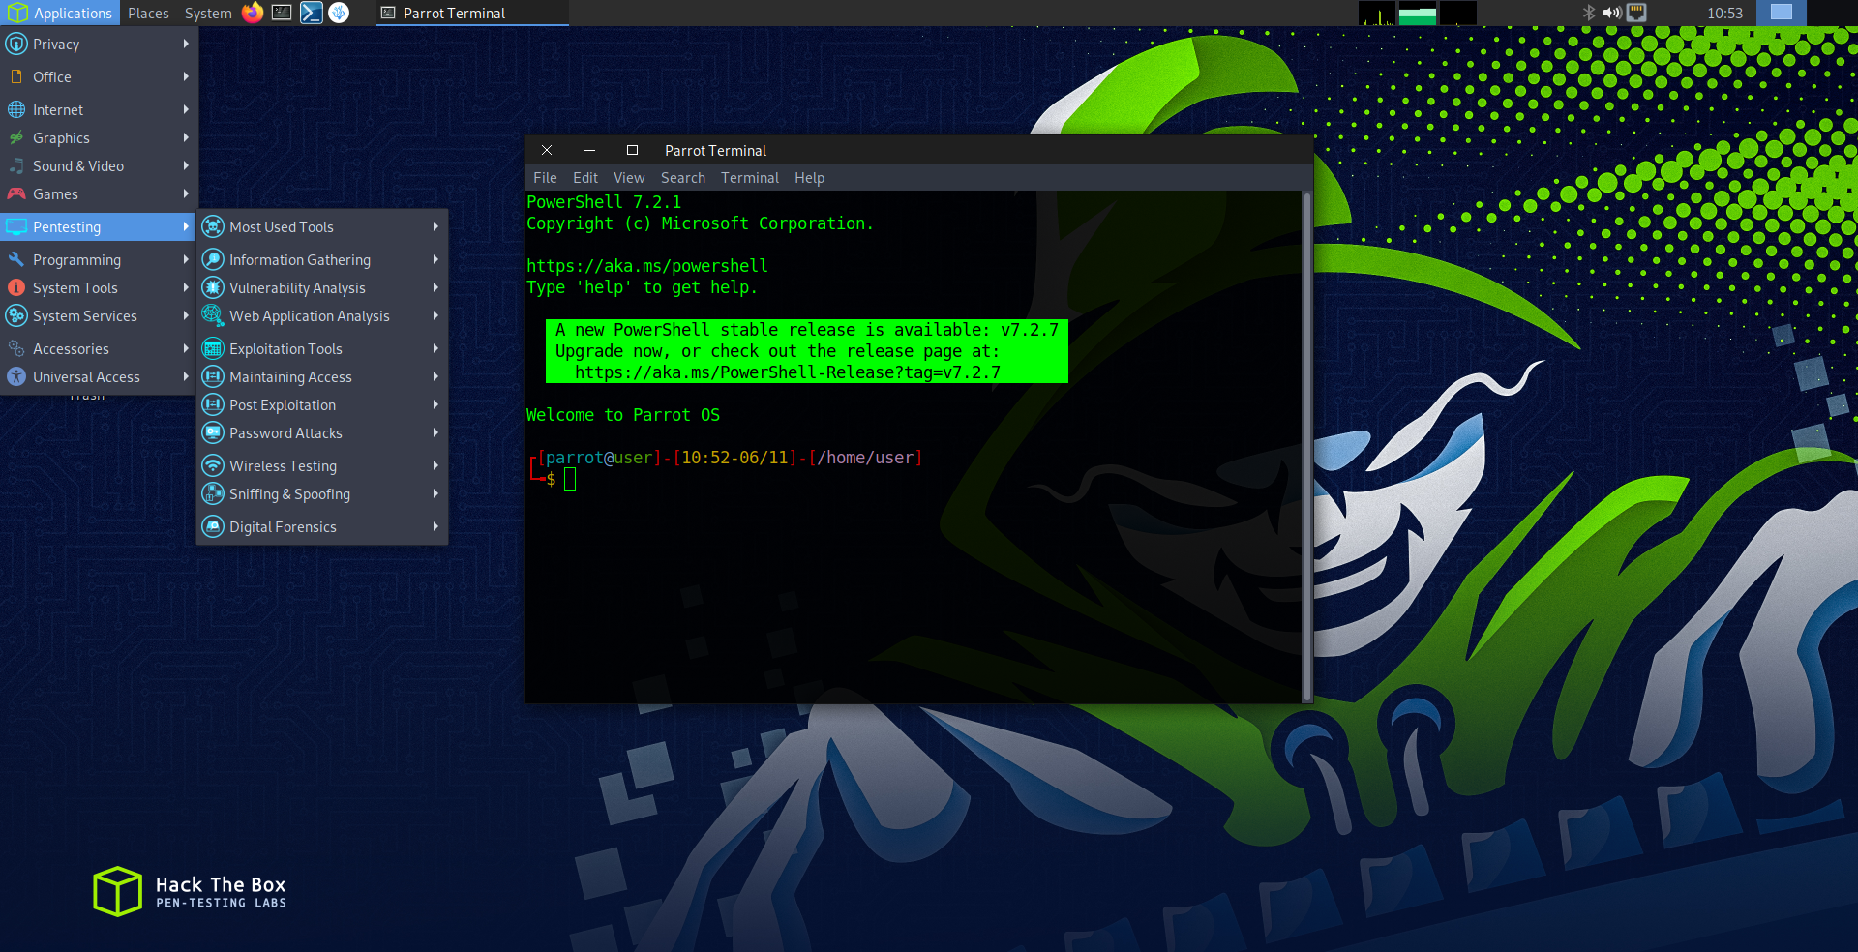Open the terminal Edit menu
The image size is (1858, 952).
point(585,177)
